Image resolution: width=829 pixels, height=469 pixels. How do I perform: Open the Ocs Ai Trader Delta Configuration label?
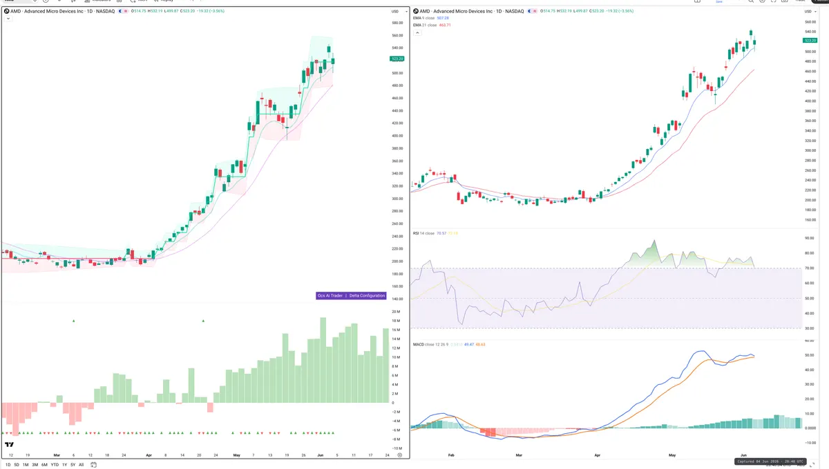coord(351,295)
